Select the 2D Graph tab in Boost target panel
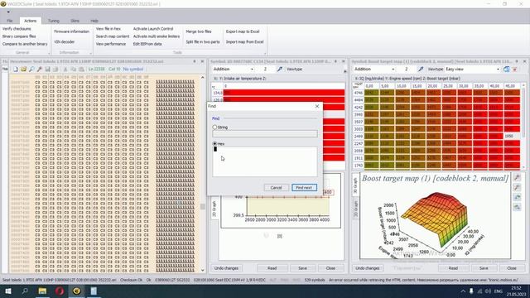Viewport: 530px width, 298px height. pyautogui.click(x=355, y=209)
